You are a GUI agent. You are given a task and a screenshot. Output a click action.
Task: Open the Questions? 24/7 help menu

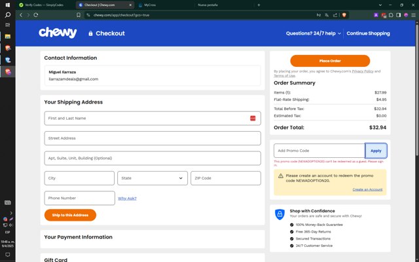314,33
